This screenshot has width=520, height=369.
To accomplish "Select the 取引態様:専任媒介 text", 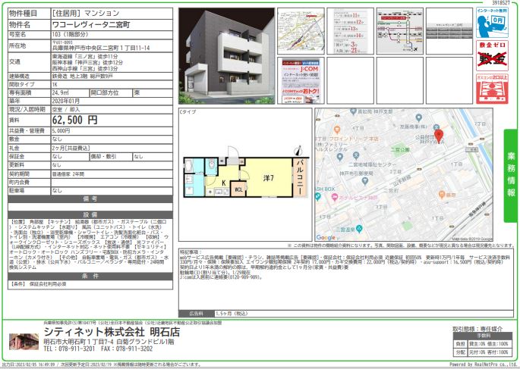I will coord(477,329).
